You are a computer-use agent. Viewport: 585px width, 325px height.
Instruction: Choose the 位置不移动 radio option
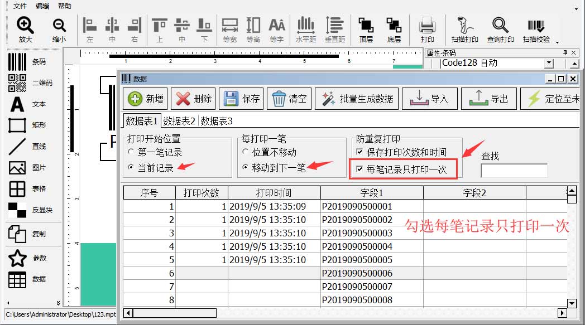point(246,152)
